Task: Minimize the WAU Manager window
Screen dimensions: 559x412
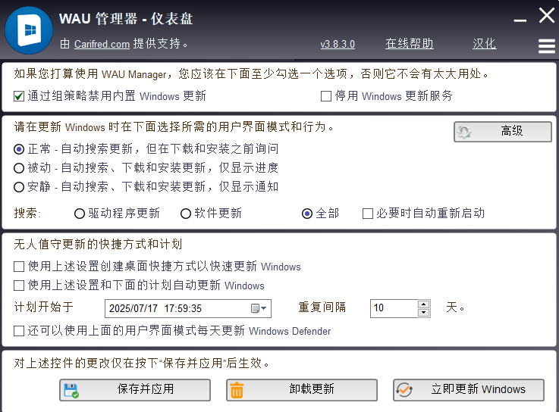Action: tap(520, 20)
